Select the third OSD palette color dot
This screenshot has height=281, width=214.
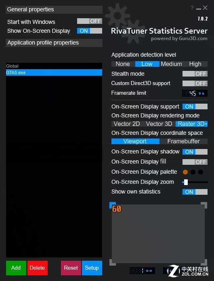[x=201, y=172]
